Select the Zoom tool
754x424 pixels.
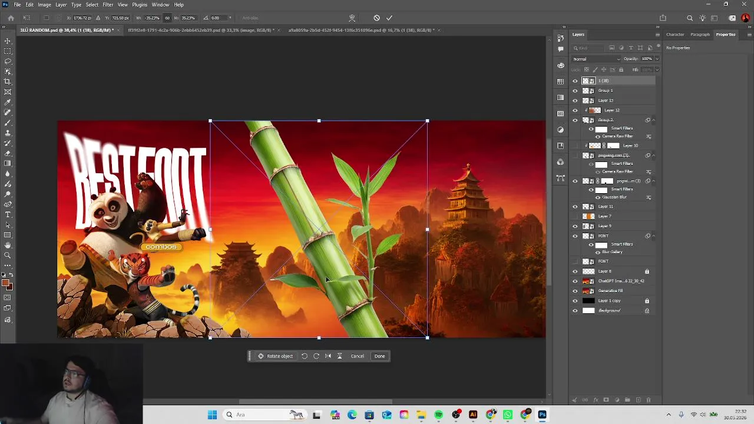[8, 255]
